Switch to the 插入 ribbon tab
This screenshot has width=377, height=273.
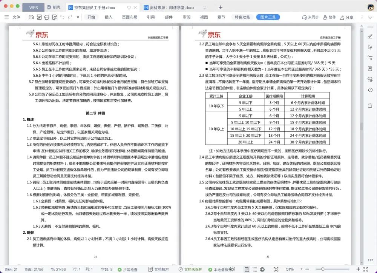coord(109,17)
